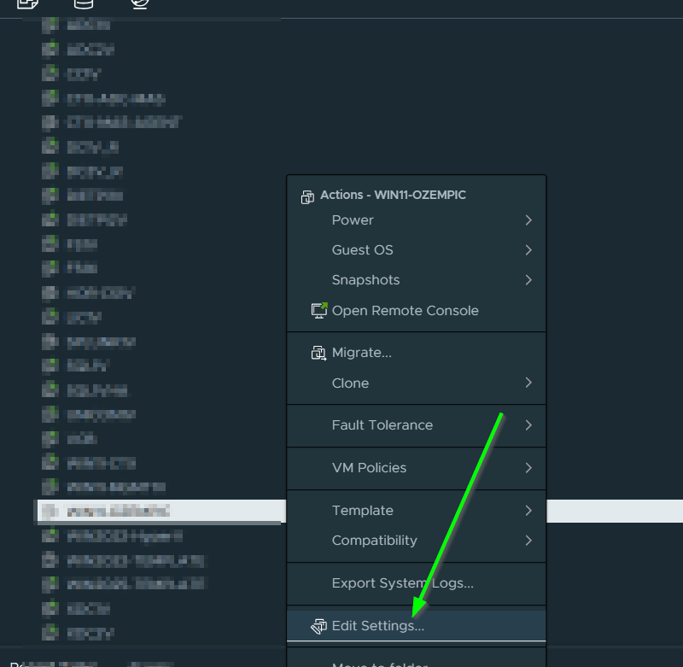Expand the Power submenu arrow

(x=528, y=220)
